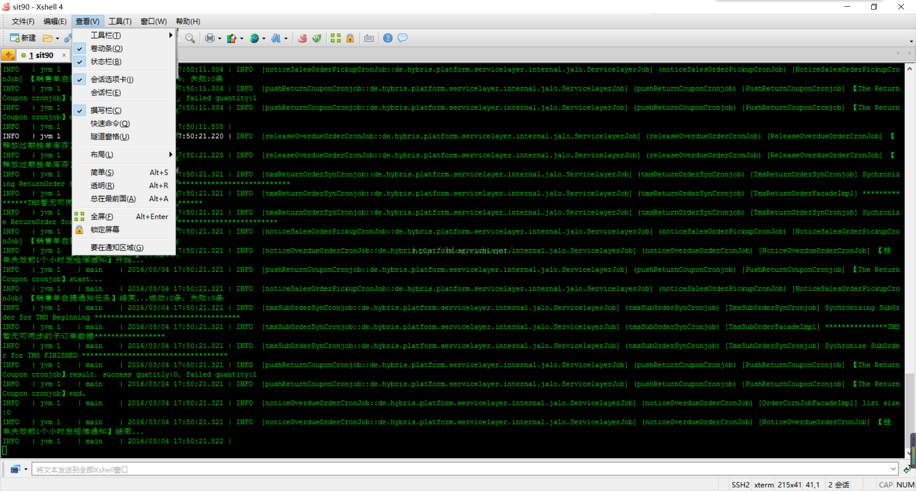Image resolution: width=916 pixels, height=491 pixels.
Task: Expand the font dropdown arrow
Action: 286,39
